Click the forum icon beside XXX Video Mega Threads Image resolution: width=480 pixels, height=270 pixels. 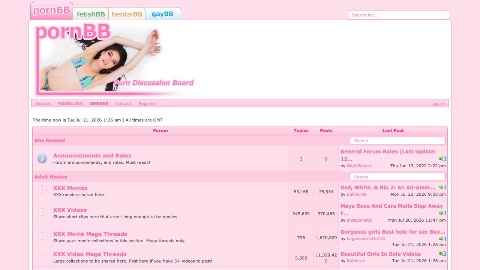coord(42,257)
